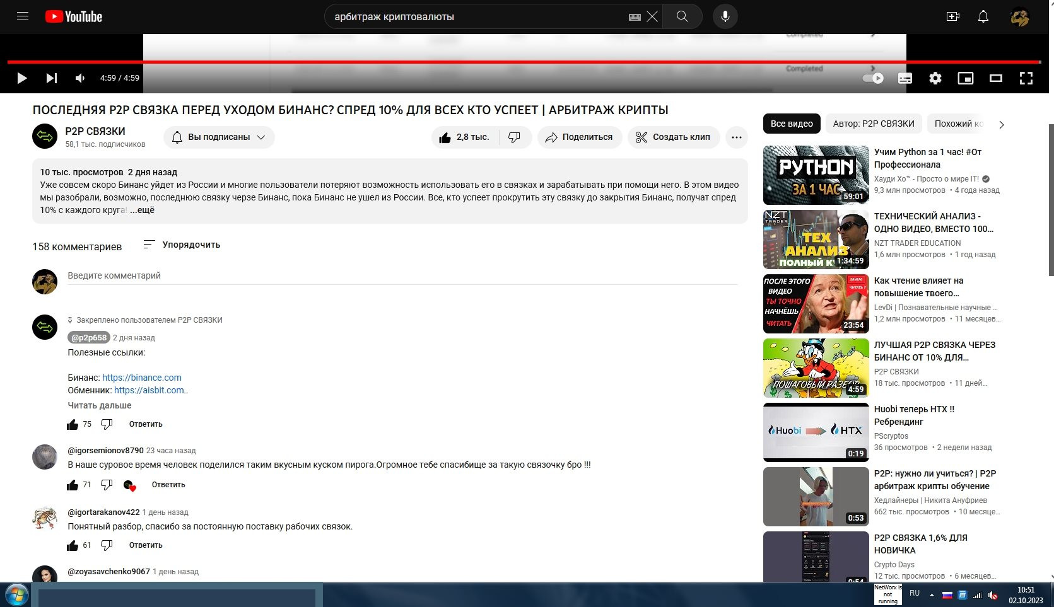1054x607 pixels.
Task: Toggle theater mode
Action: pyautogui.click(x=996, y=78)
